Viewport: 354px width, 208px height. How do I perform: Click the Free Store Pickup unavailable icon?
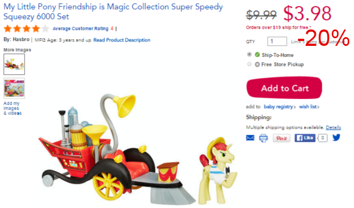[x=257, y=64]
